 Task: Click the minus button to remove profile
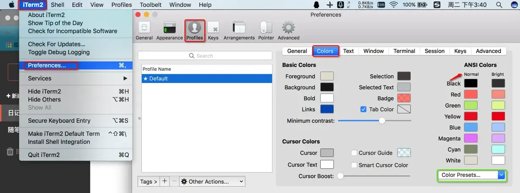coord(174,181)
